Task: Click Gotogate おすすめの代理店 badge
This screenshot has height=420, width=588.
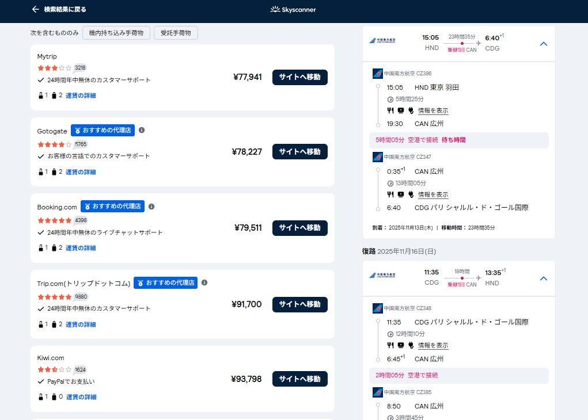Action: (x=103, y=131)
